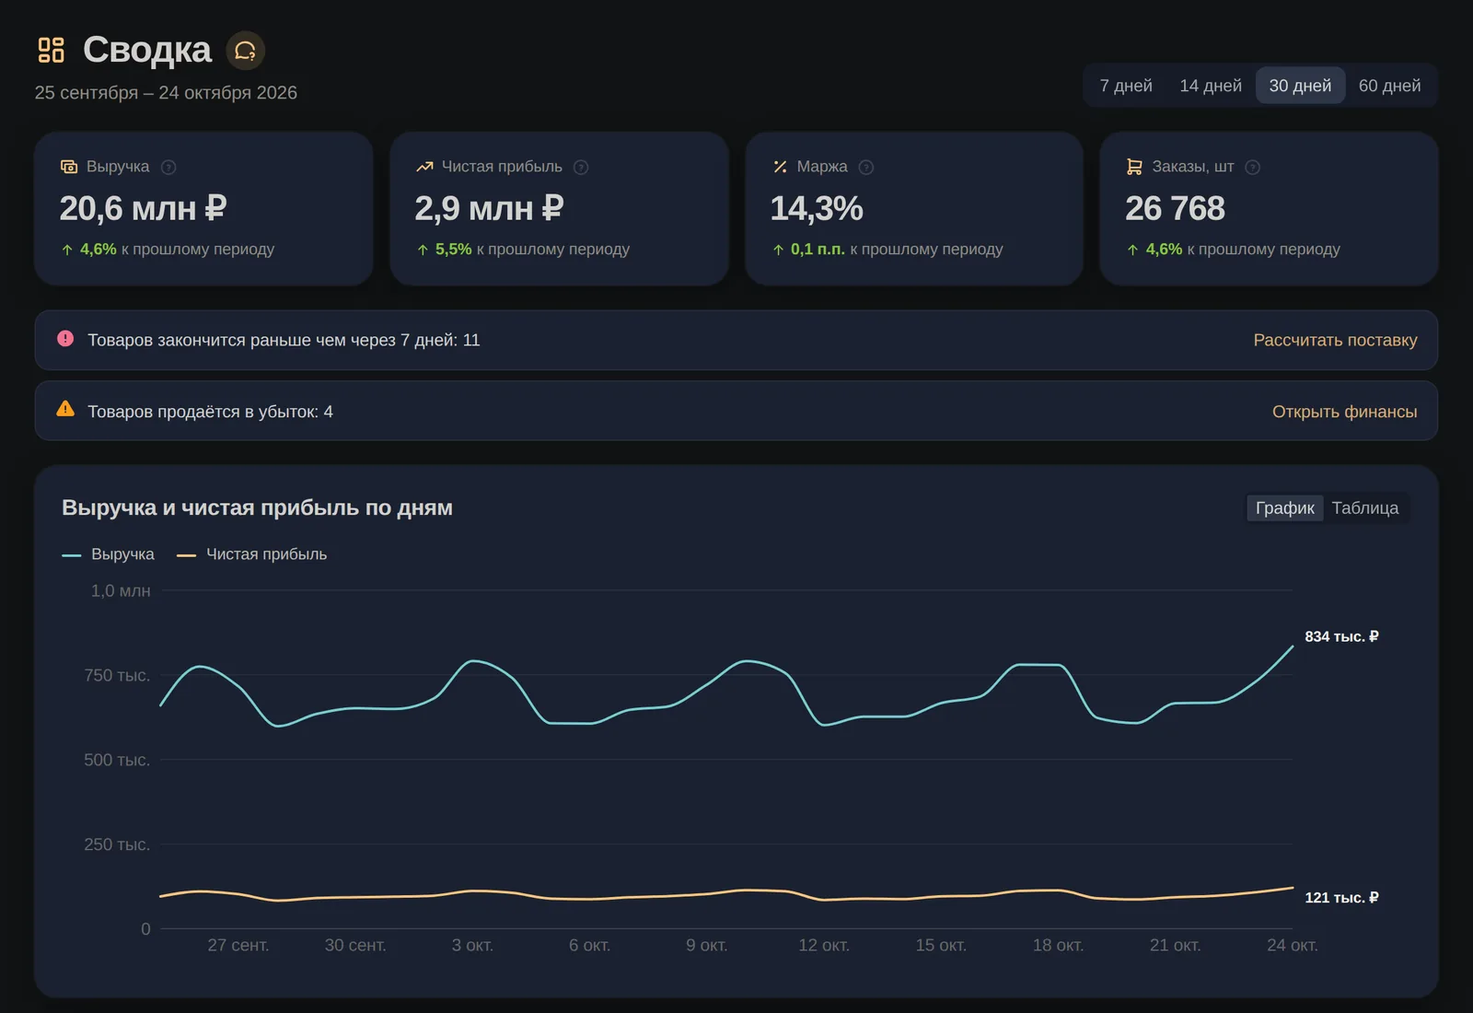The width and height of the screenshot is (1473, 1013).
Task: Select the 14 дней period
Action: [x=1211, y=86]
